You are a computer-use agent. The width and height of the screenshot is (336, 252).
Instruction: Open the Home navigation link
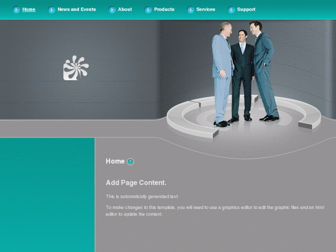click(29, 9)
